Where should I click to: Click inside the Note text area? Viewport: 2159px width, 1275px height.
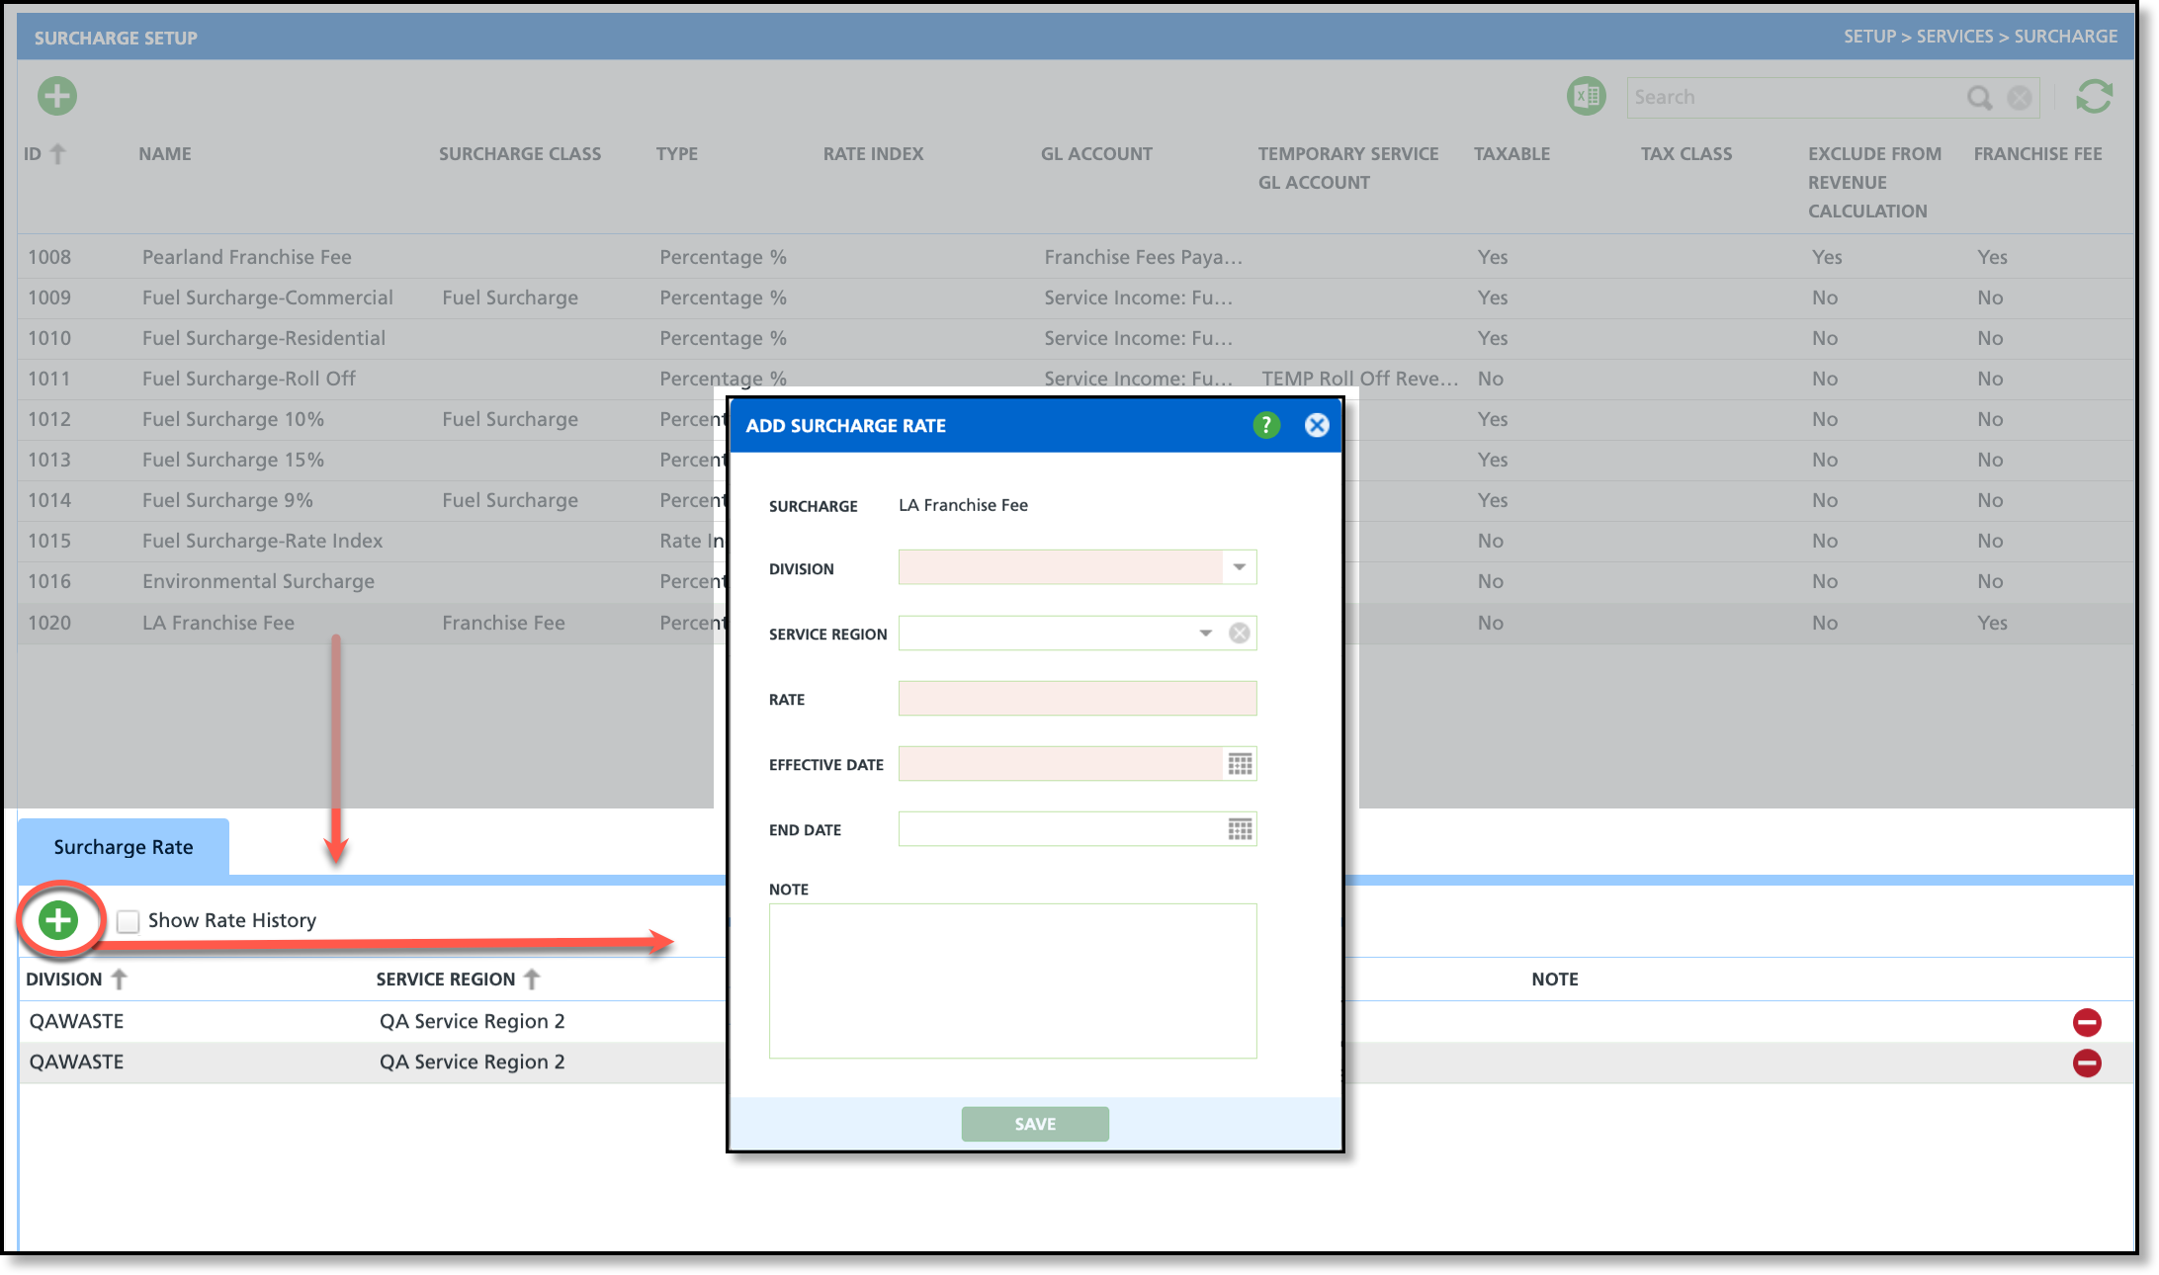tap(1012, 980)
